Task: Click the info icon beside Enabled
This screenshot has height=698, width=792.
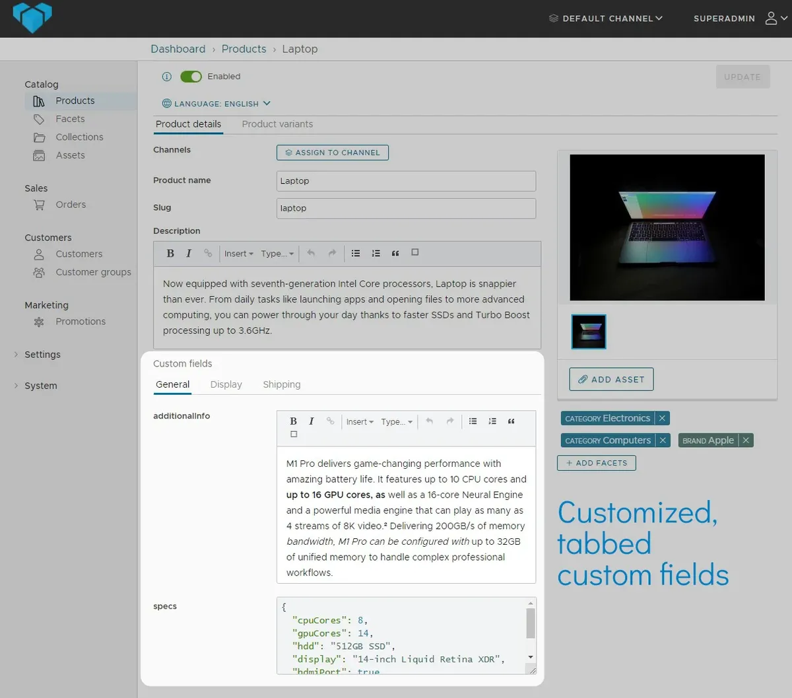Action: click(x=167, y=77)
